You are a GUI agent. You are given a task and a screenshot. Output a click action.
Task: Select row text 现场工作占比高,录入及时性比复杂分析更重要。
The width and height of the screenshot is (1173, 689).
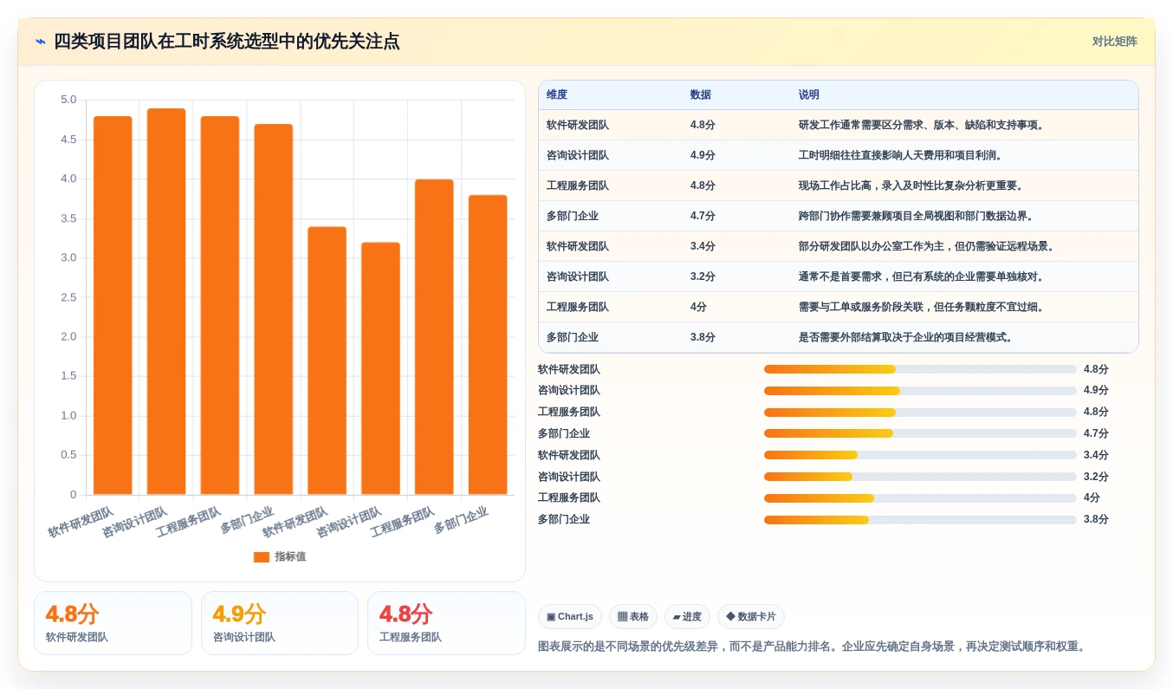pyautogui.click(x=912, y=185)
